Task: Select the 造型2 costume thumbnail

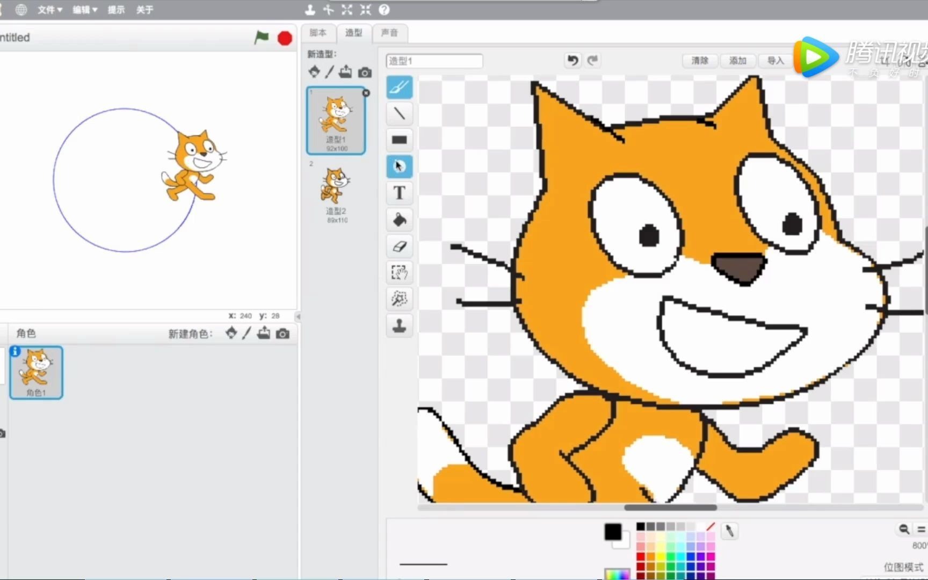Action: (x=336, y=192)
